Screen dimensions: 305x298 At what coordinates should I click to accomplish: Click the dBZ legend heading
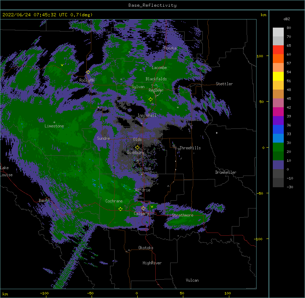coord(287,19)
